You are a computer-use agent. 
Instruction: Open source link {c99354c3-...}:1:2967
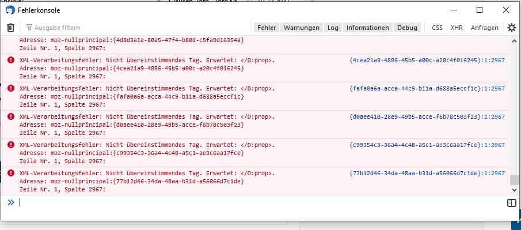click(427, 145)
